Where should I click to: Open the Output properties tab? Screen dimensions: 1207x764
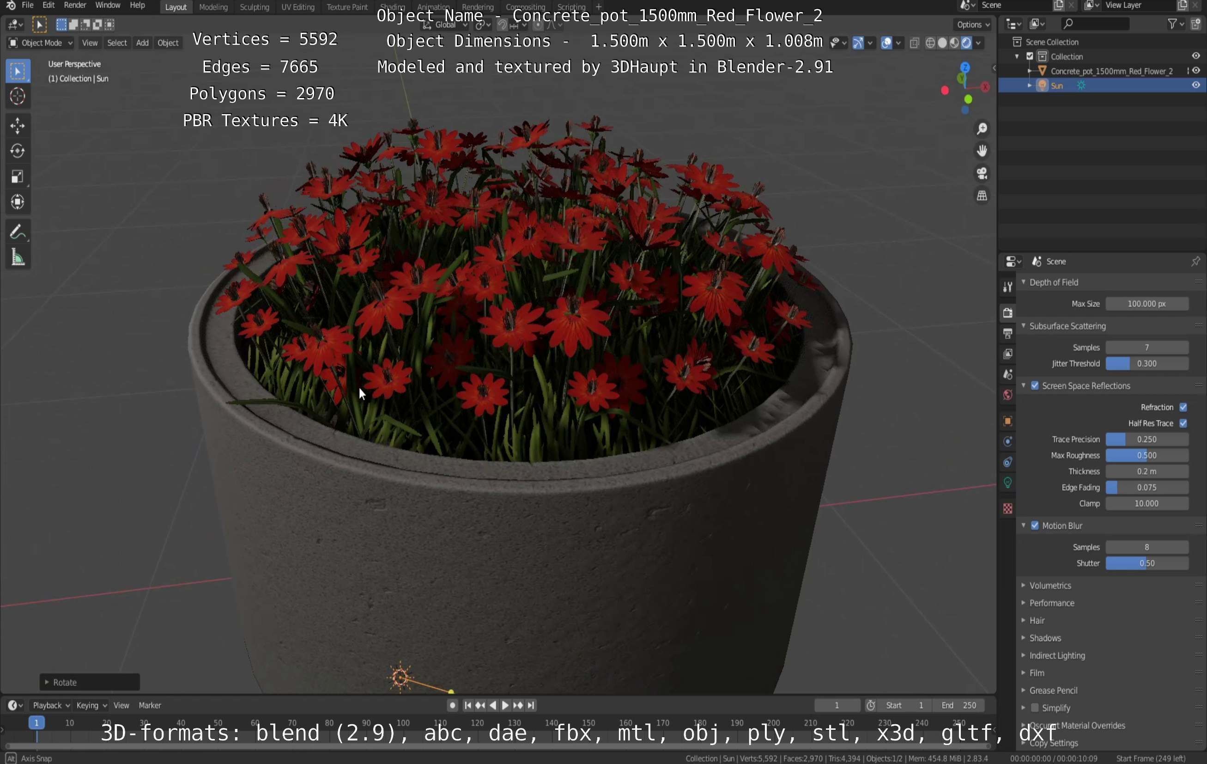tap(1007, 333)
